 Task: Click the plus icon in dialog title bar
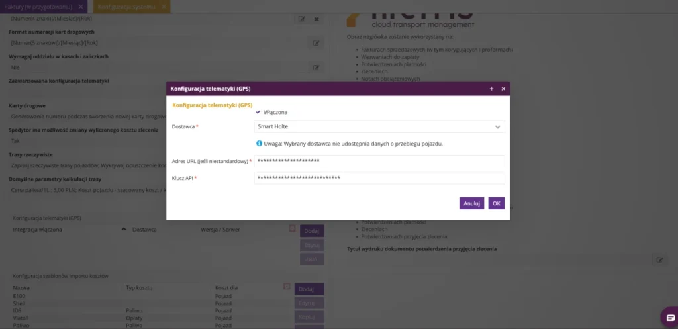(491, 89)
